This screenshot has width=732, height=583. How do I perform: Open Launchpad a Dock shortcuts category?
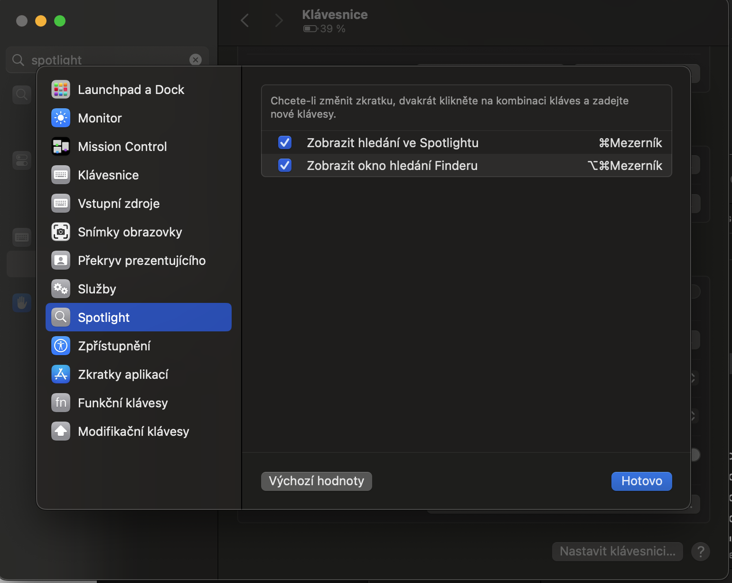(x=139, y=90)
